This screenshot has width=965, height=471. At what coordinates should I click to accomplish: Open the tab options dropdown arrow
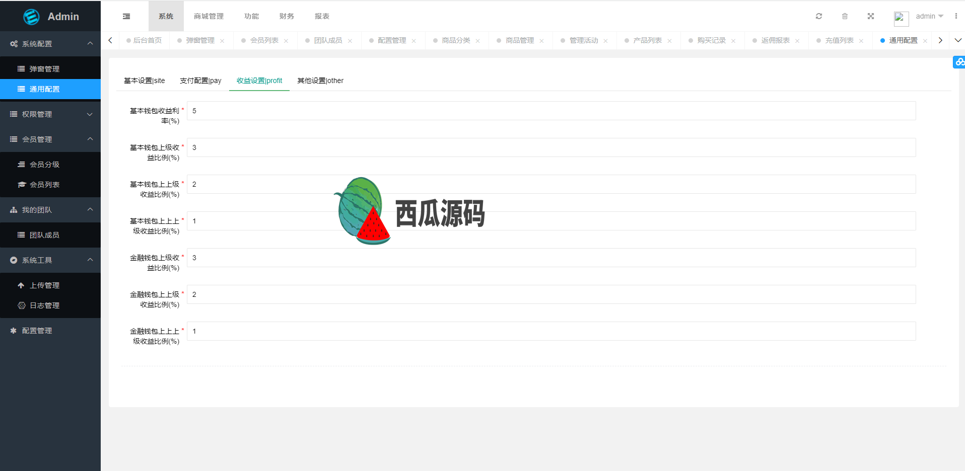pyautogui.click(x=958, y=40)
